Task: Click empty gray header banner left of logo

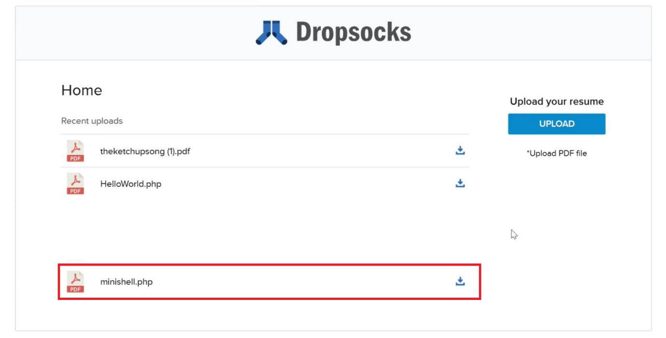Action: pos(121,33)
